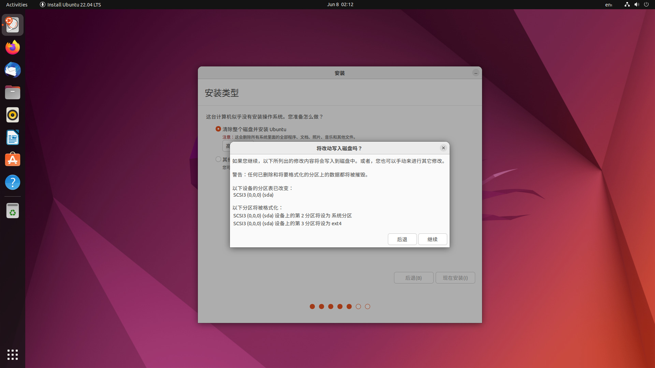Open Firefox from the dock

point(12,47)
